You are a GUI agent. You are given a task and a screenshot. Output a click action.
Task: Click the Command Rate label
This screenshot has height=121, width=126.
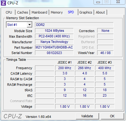click(x=21, y=101)
